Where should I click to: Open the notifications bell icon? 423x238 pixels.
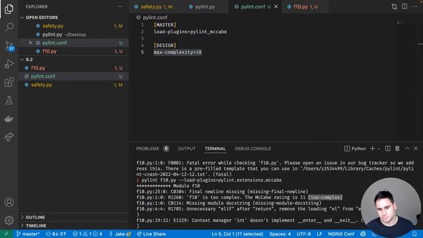[414, 234]
